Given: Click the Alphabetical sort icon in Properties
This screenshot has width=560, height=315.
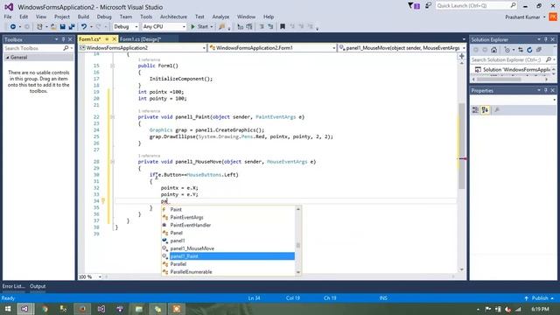Looking at the screenshot, I should click(485, 110).
